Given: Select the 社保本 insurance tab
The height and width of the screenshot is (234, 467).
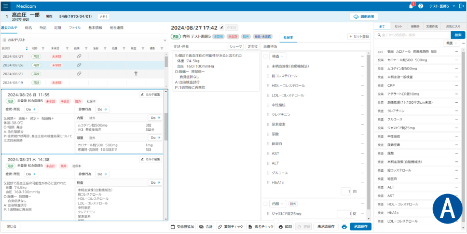Looking at the screenshot, I should 288,38.
